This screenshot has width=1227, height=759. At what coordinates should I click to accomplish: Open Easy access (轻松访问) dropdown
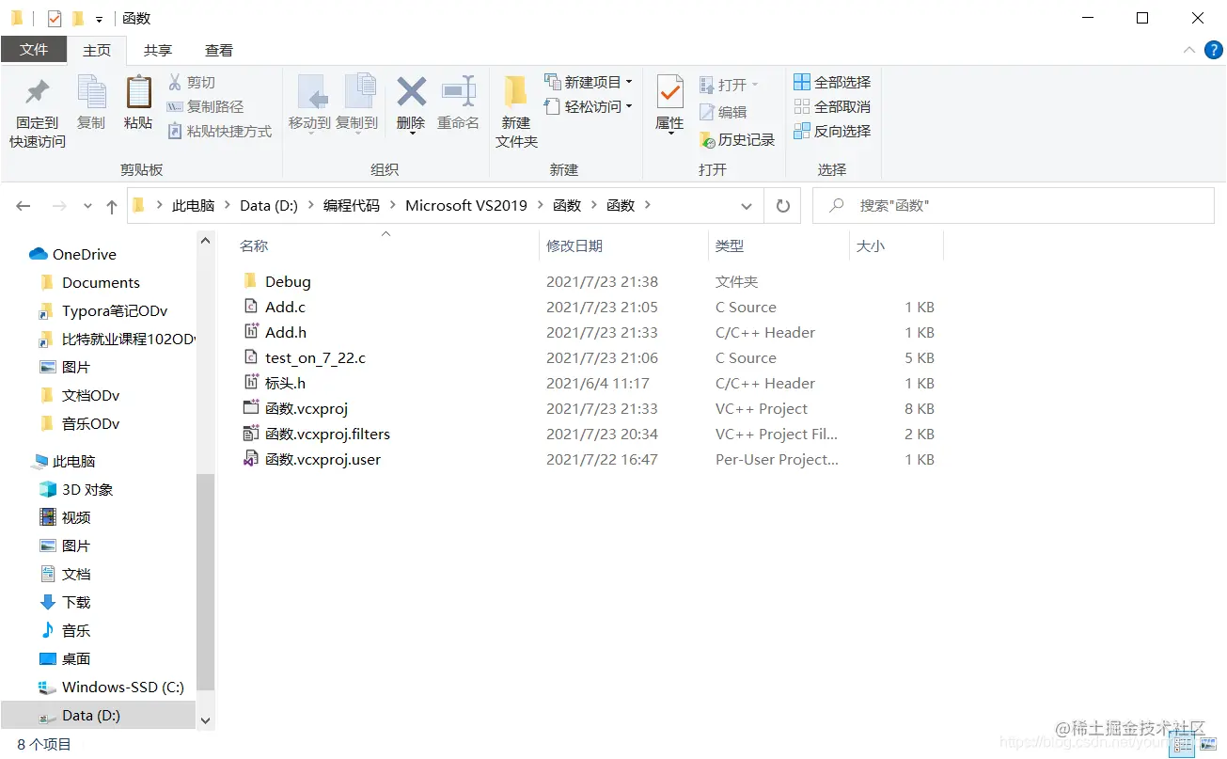pos(589,107)
